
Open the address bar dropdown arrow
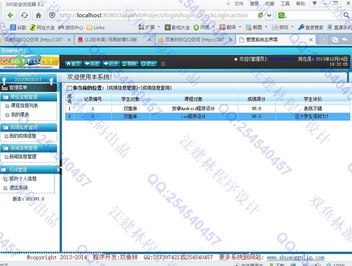pyautogui.click(x=269, y=15)
